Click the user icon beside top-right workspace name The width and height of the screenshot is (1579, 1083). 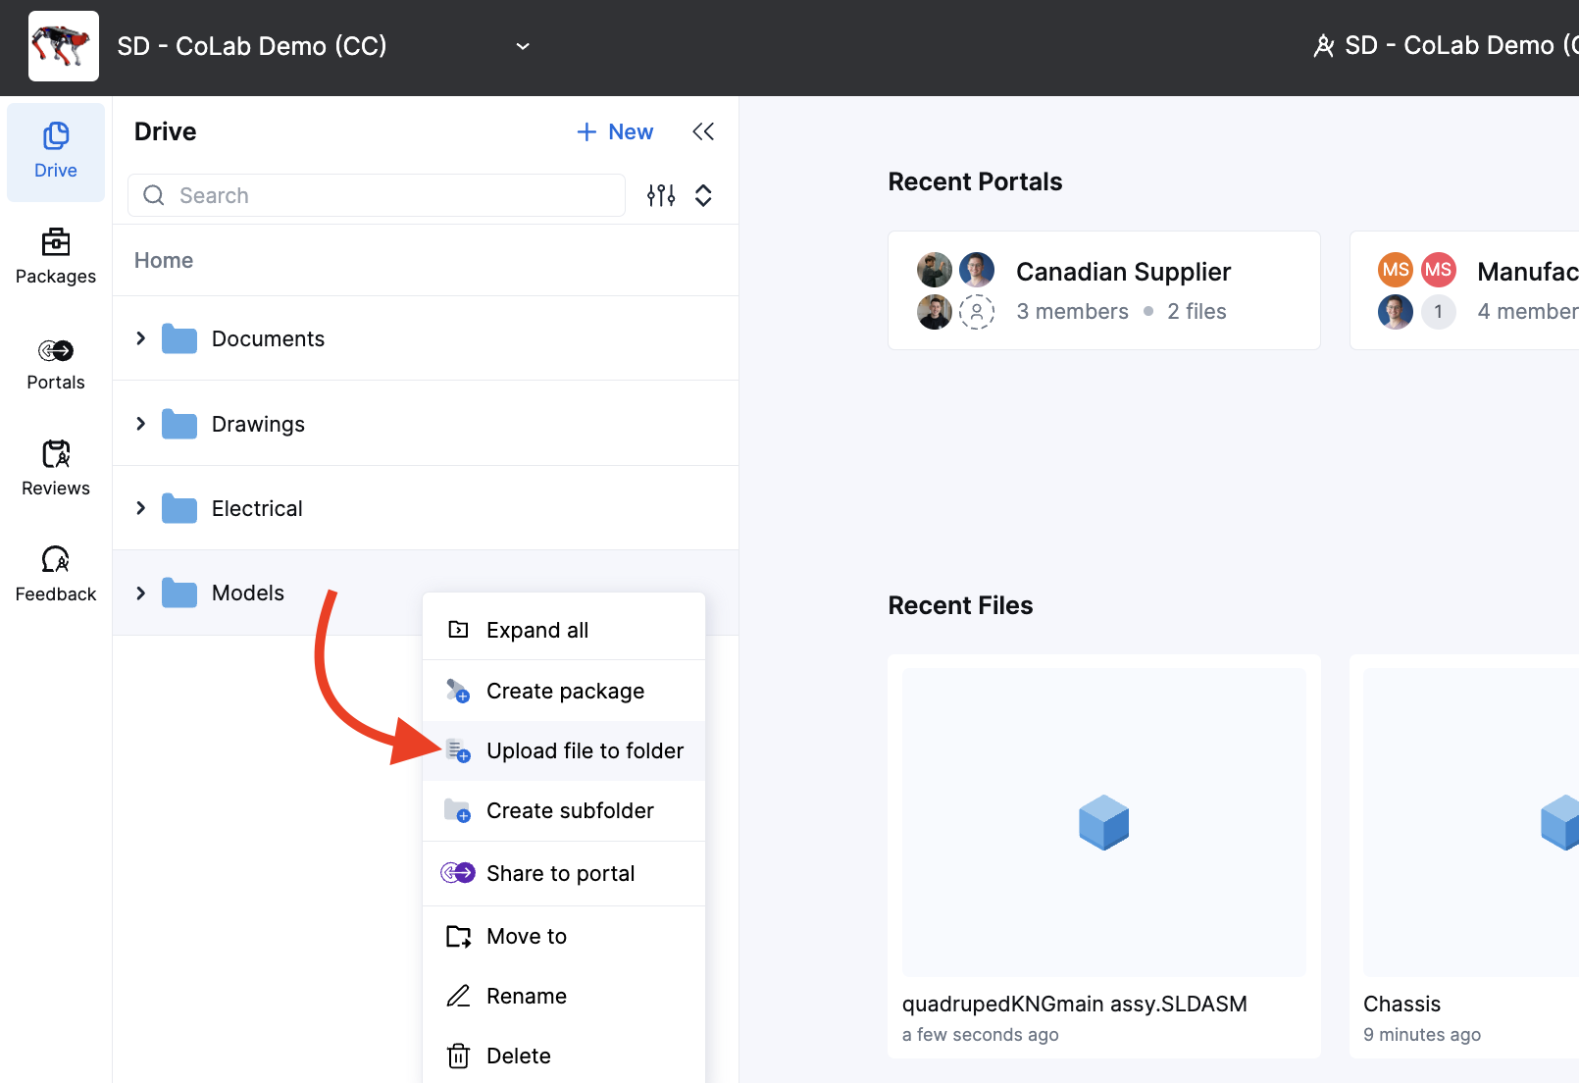1324,46
